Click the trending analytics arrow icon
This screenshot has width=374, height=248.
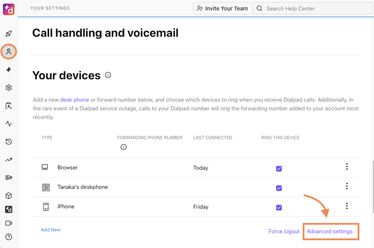pos(9,160)
